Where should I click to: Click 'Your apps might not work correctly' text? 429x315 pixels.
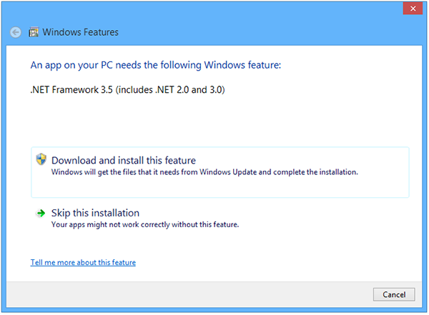(145, 224)
